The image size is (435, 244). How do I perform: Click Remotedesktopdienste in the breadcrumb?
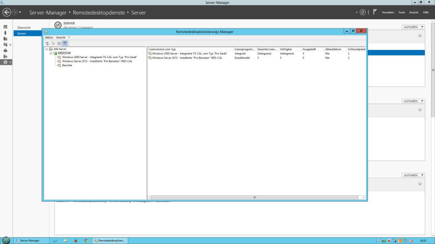[x=99, y=12]
